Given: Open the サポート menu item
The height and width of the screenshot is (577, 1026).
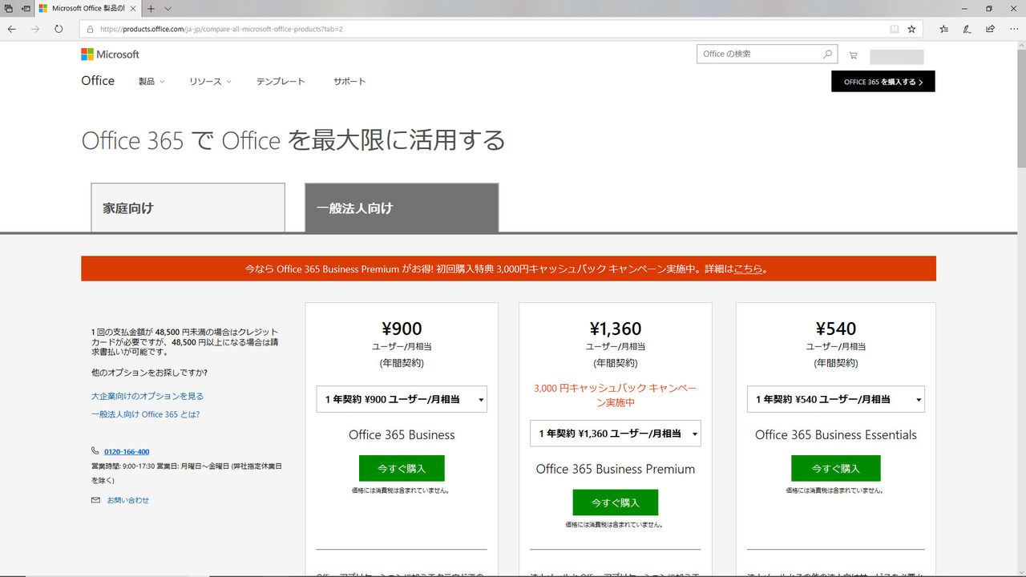Looking at the screenshot, I should point(349,82).
